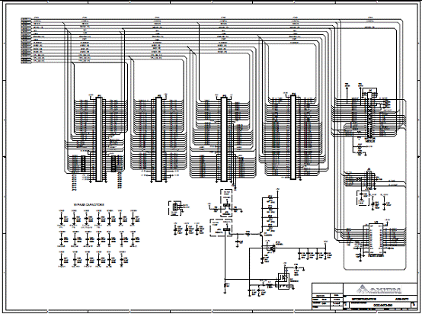Select the regulator box at bottom center

pos(283,281)
